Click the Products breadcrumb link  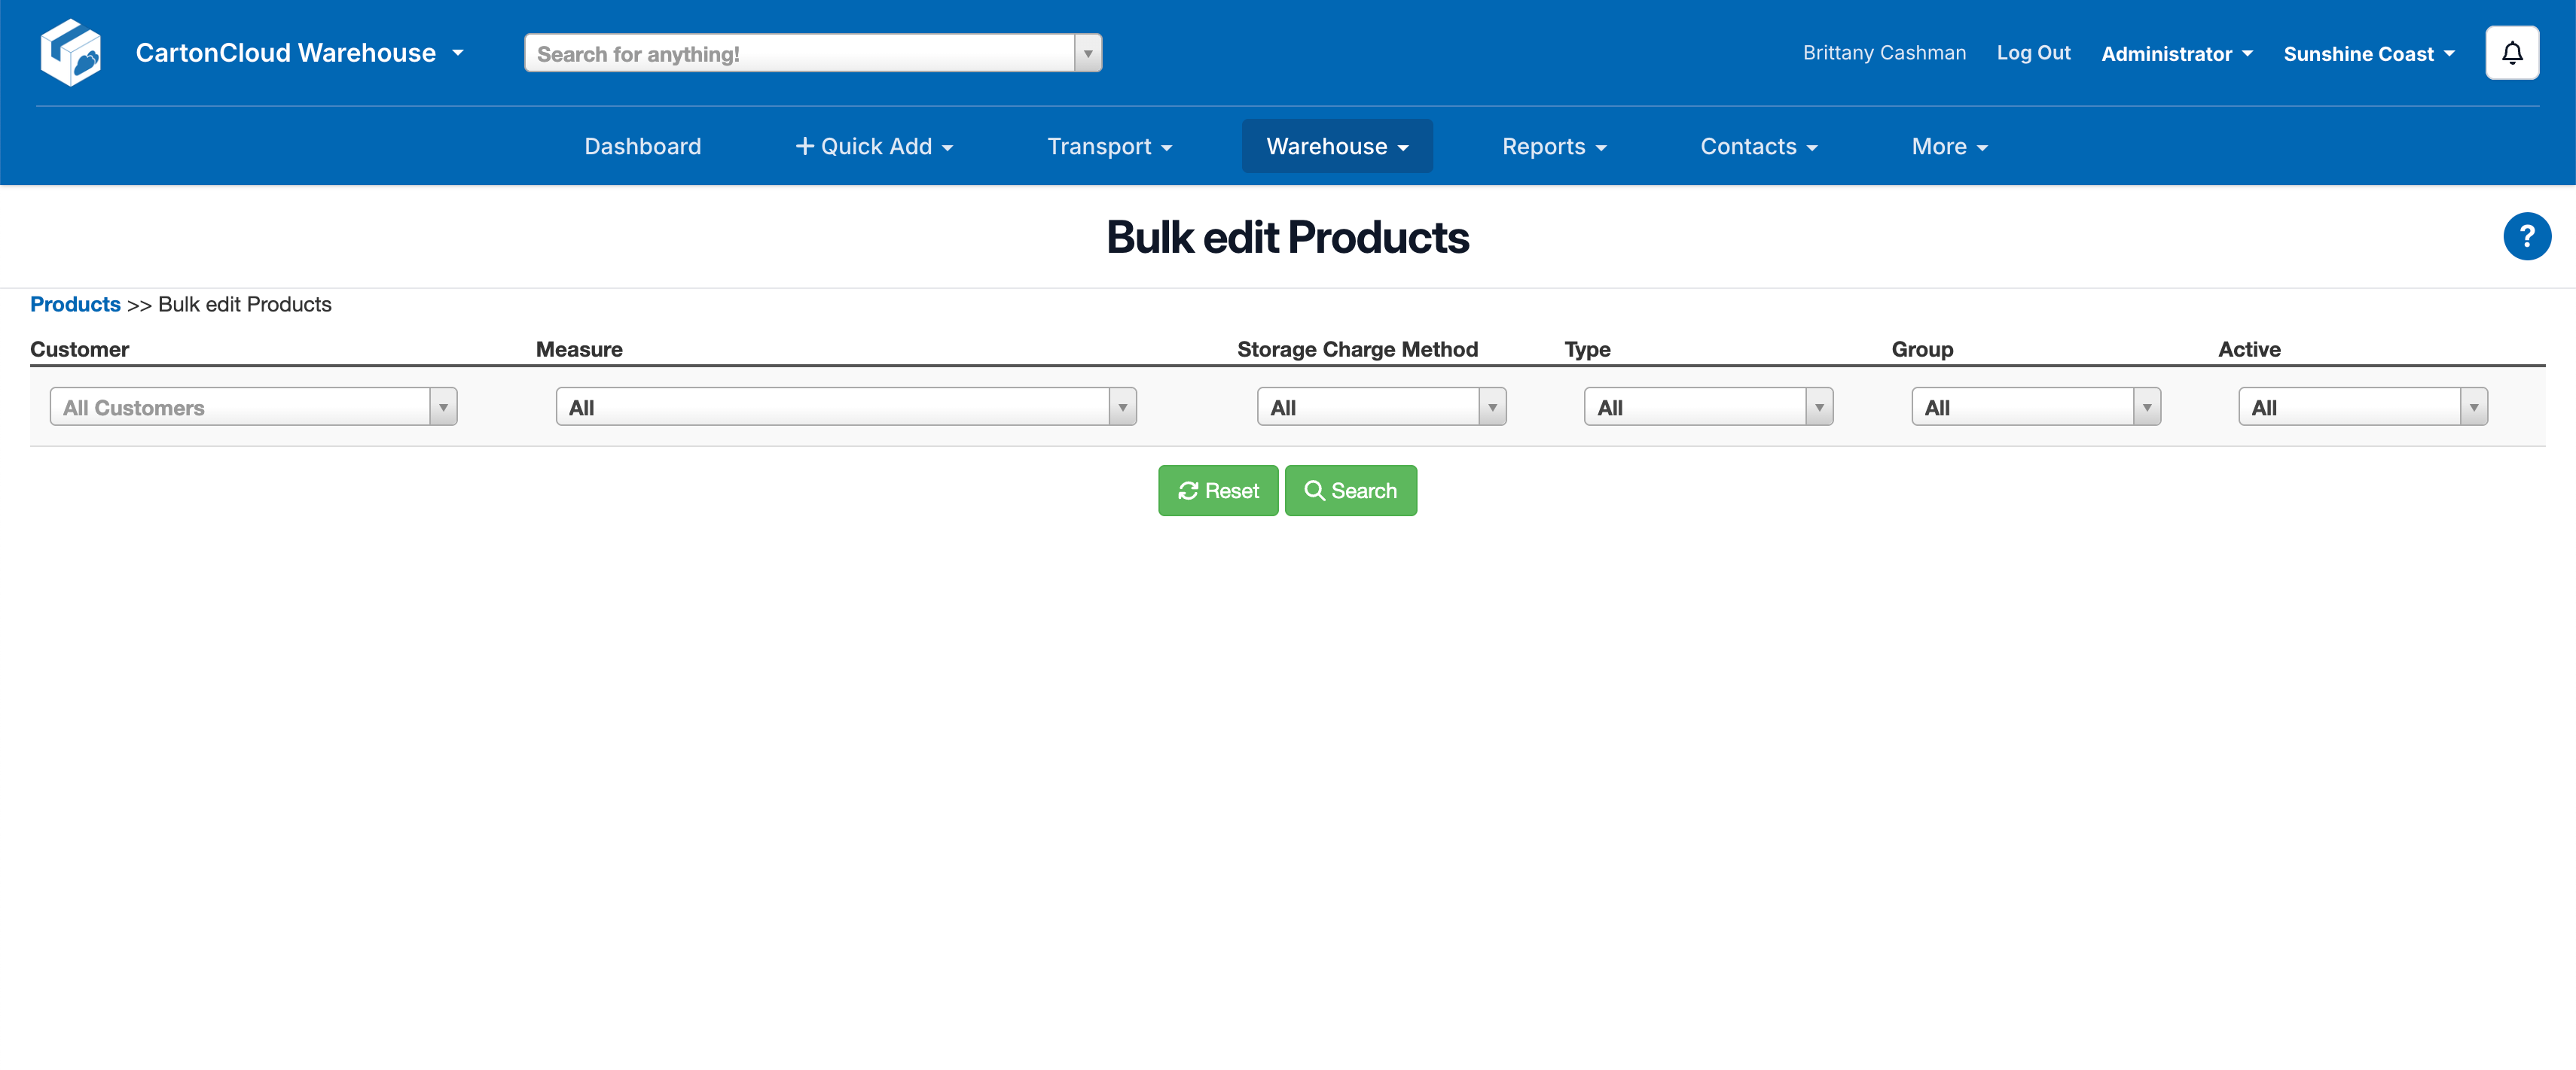coord(75,305)
